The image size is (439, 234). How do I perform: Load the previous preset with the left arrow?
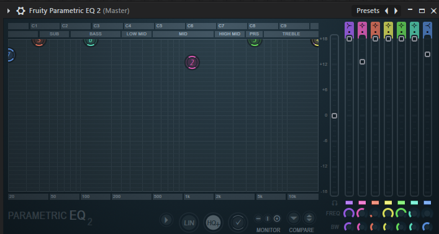(x=386, y=11)
